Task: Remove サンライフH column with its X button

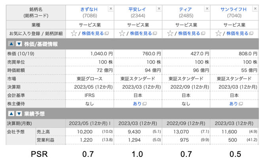Action: [x=255, y=9]
